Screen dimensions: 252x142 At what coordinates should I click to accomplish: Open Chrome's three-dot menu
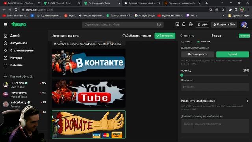click(x=248, y=9)
